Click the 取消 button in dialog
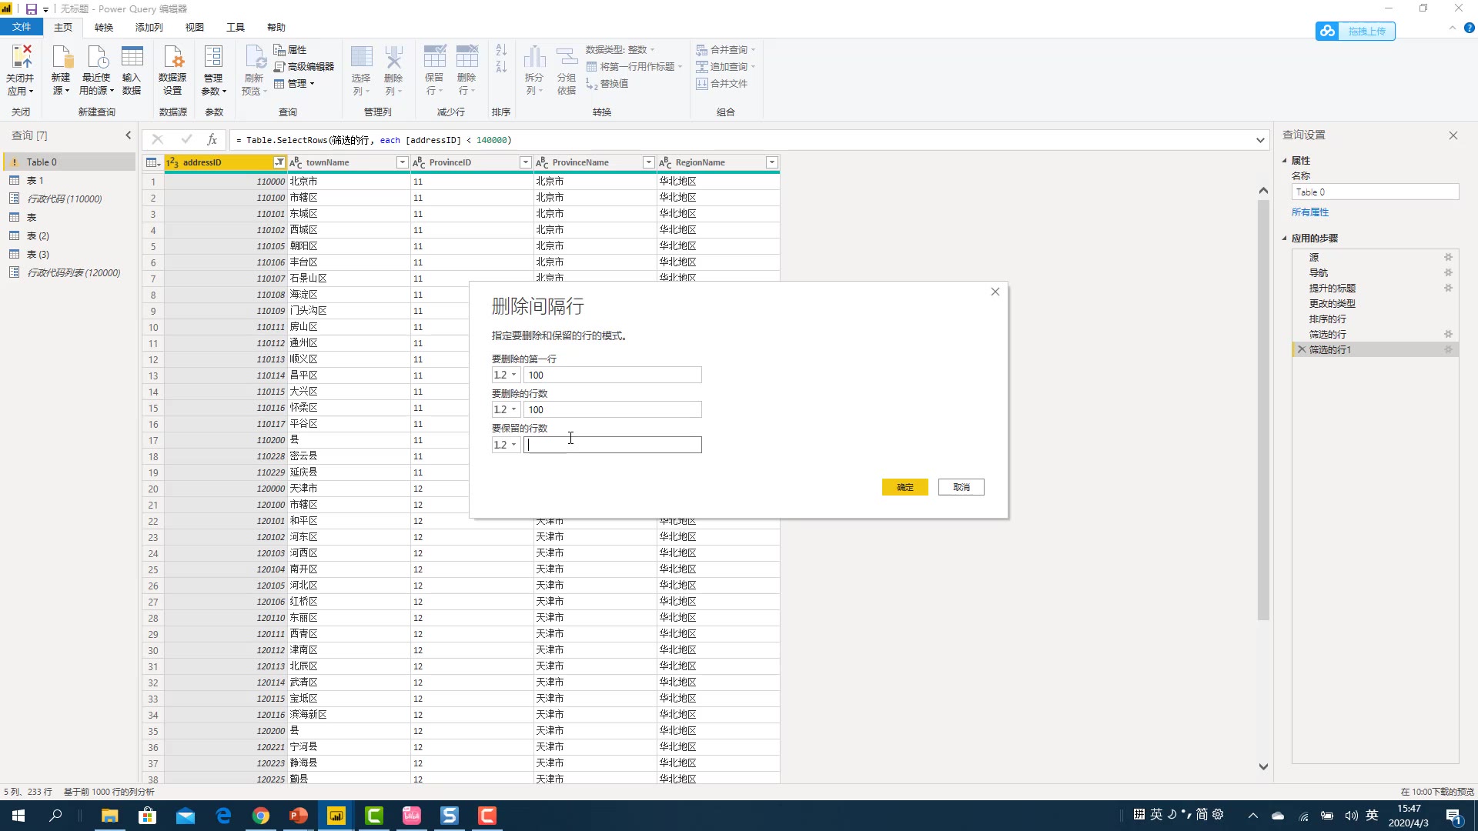 tap(961, 487)
